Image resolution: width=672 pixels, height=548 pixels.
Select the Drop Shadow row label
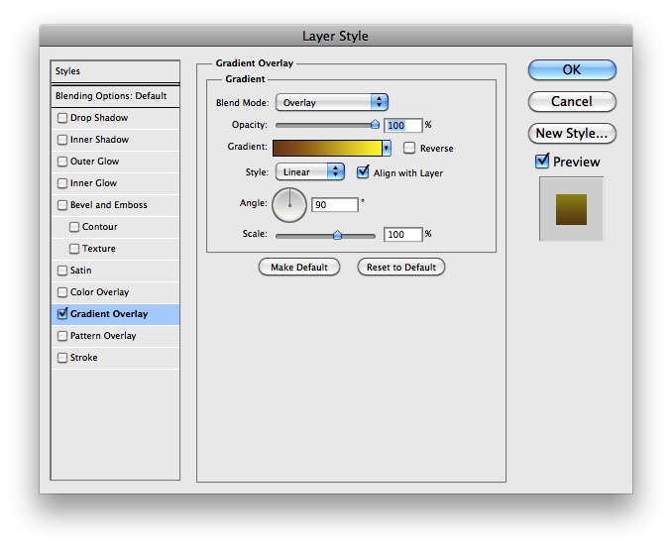(99, 118)
